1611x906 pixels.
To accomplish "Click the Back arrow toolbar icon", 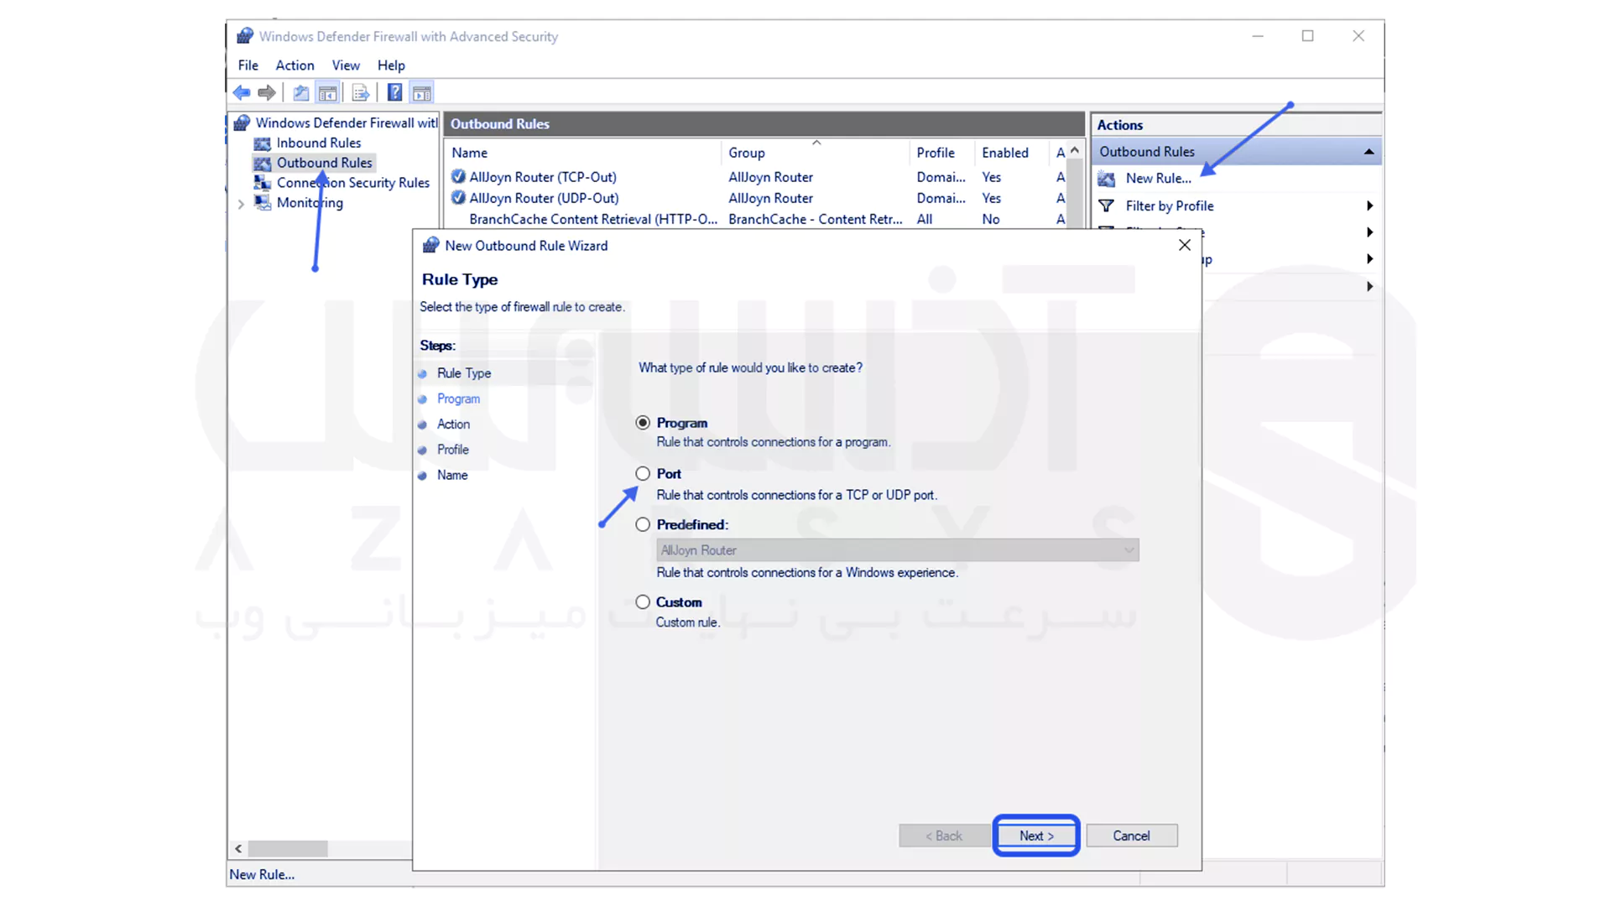I will pos(242,92).
